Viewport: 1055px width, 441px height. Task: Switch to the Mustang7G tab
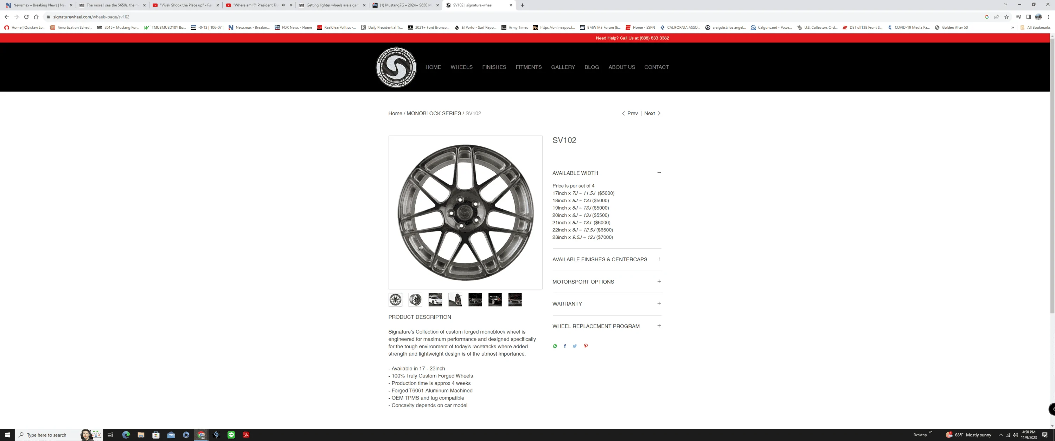(x=405, y=5)
